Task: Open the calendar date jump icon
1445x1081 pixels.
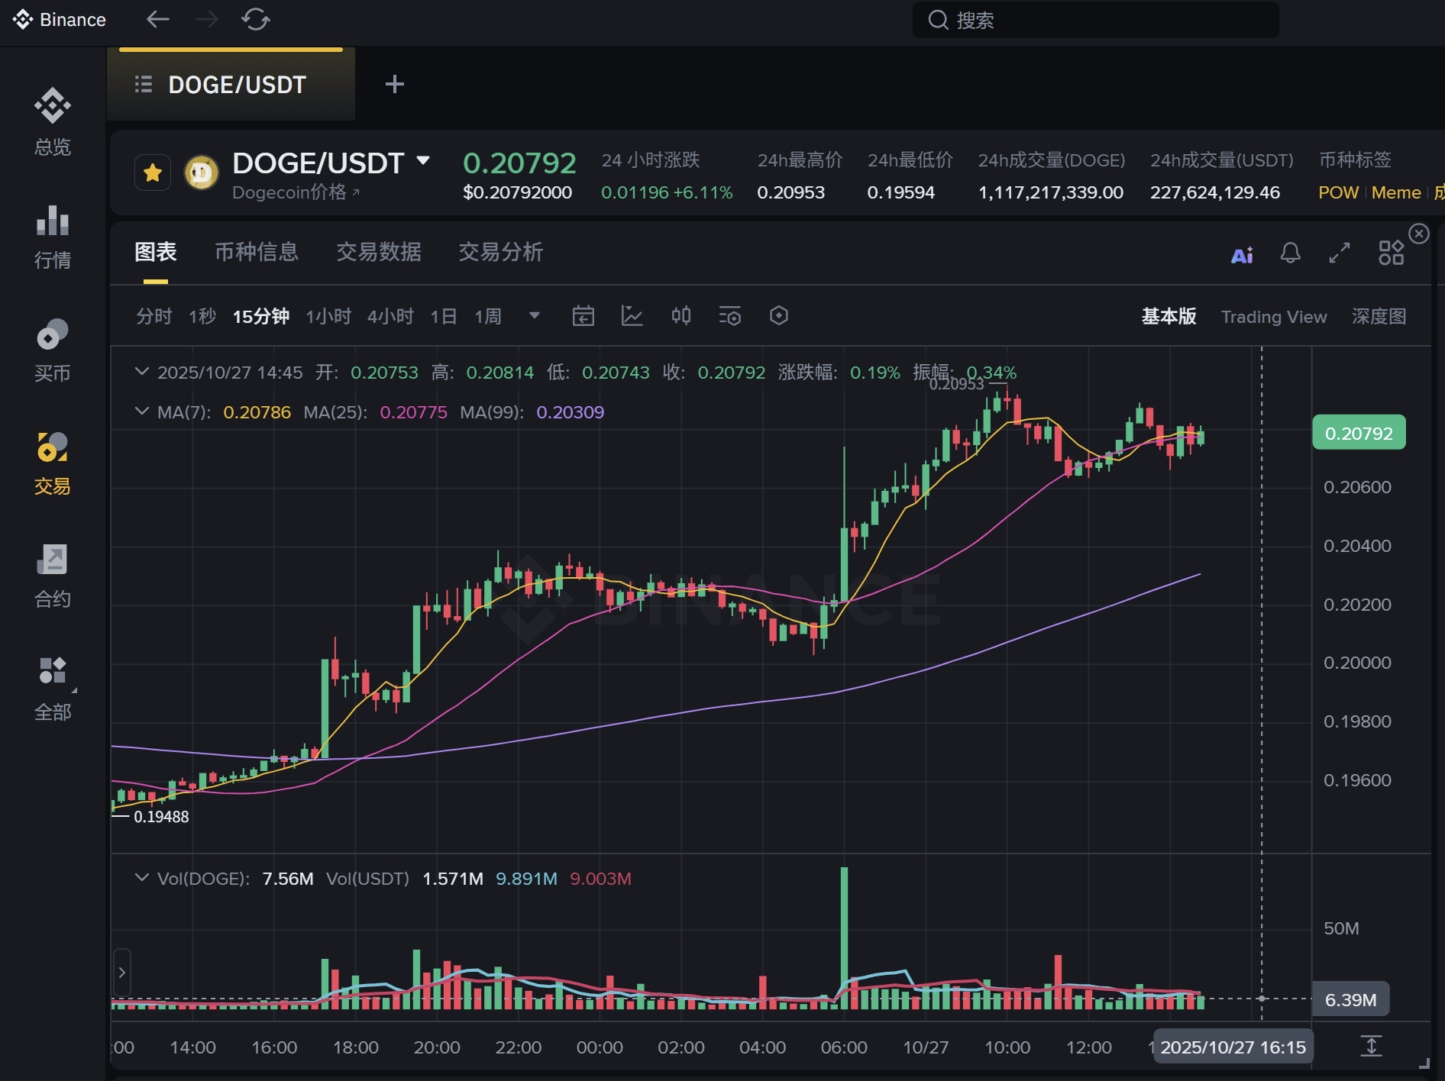Action: (583, 315)
